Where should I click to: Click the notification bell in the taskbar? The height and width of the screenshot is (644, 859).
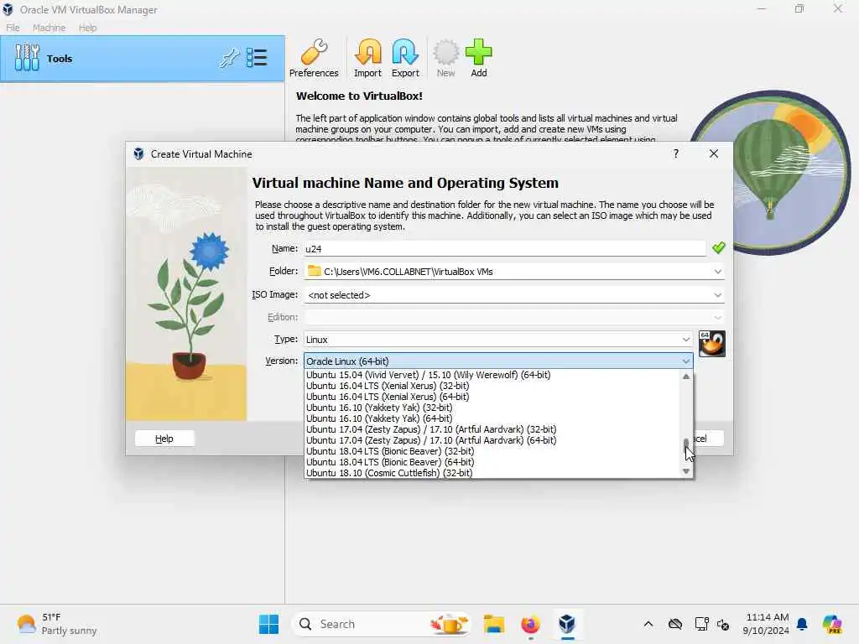click(802, 624)
